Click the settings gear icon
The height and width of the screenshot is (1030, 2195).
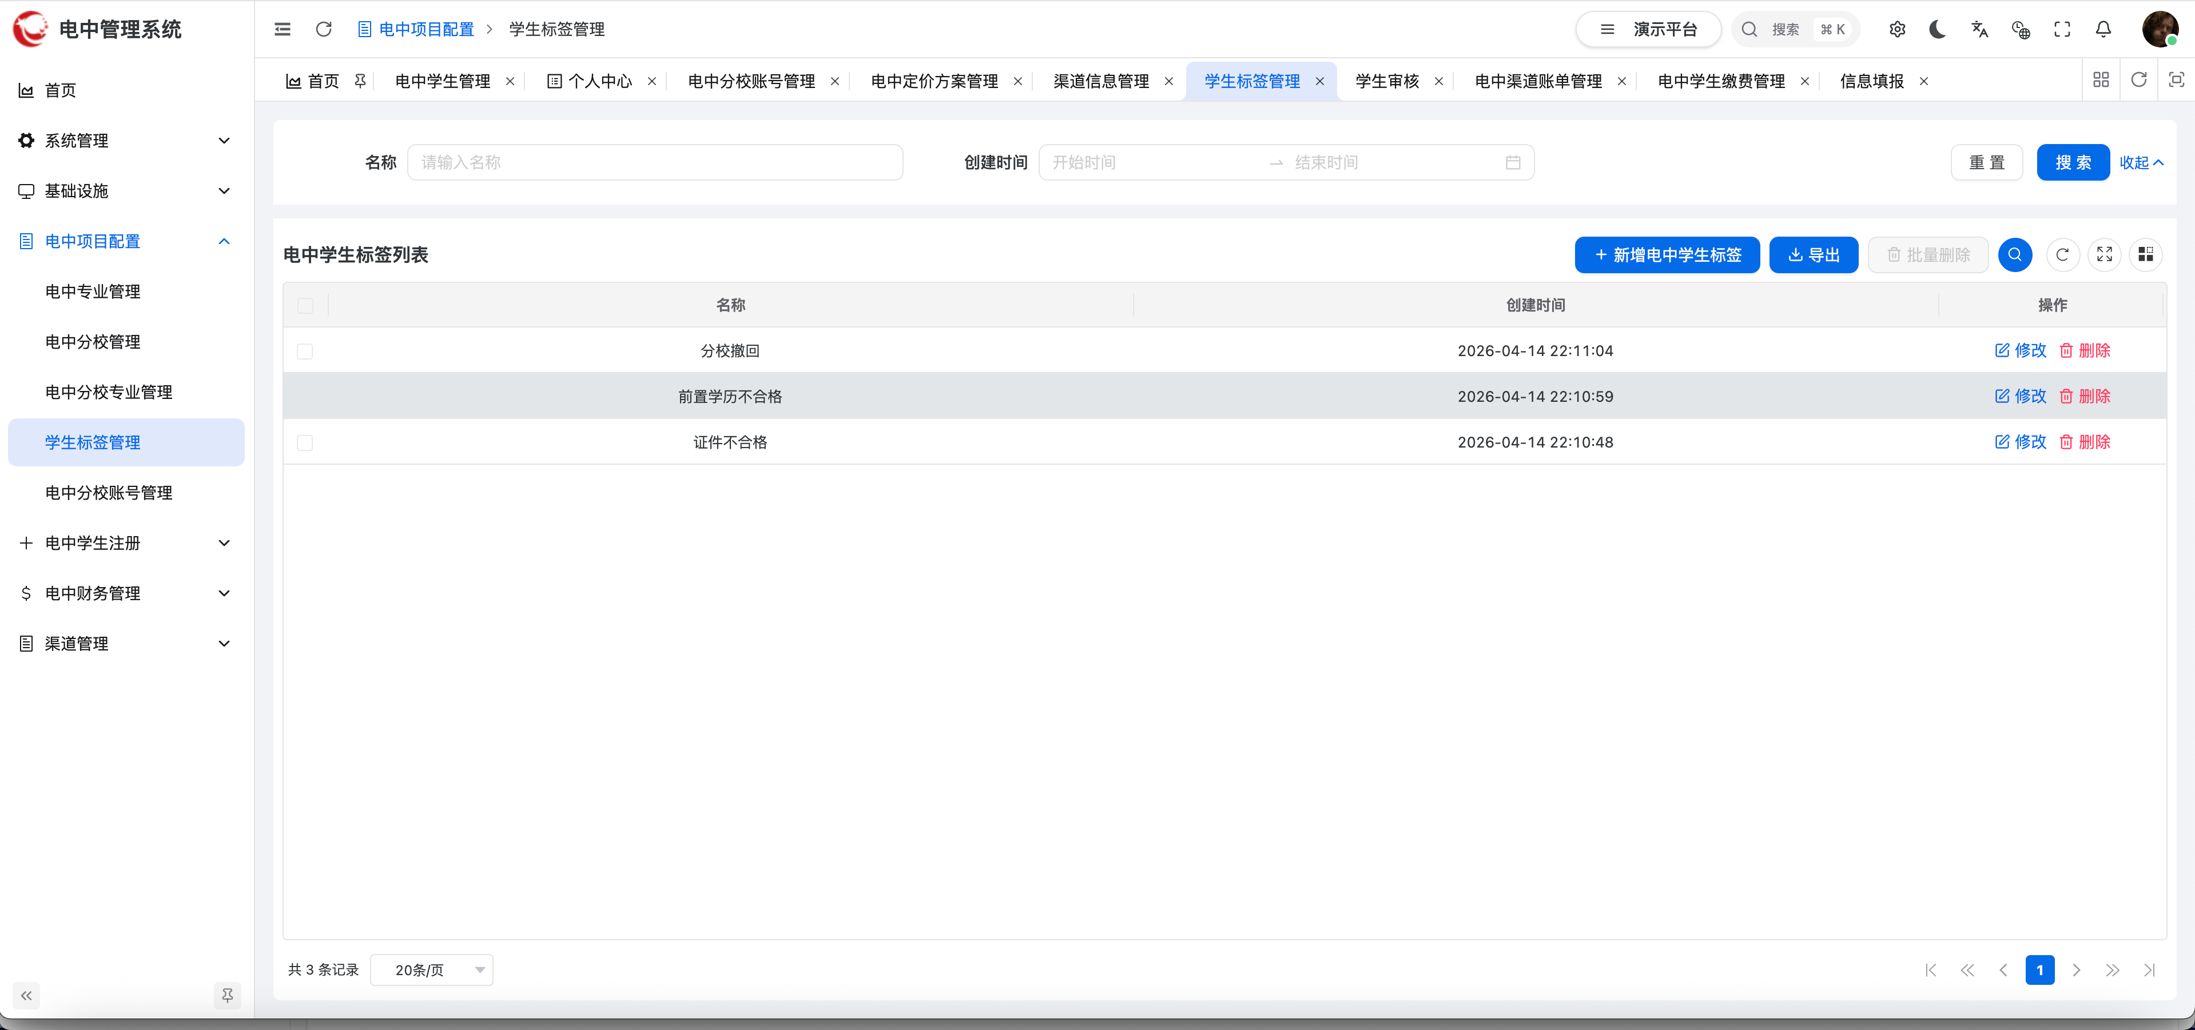[1898, 29]
